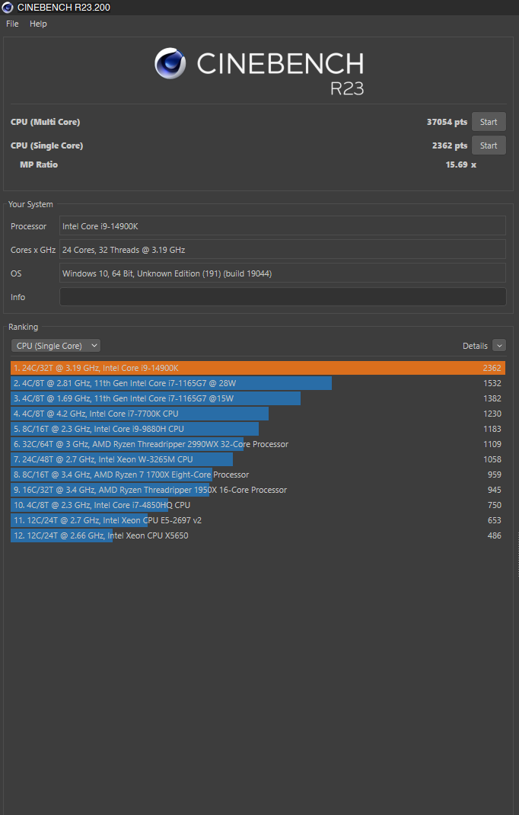Select ranking row Threadripper 1950X
This screenshot has width=519, height=815.
(x=258, y=490)
